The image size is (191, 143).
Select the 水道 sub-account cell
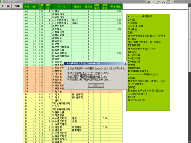pyautogui.click(x=78, y=121)
